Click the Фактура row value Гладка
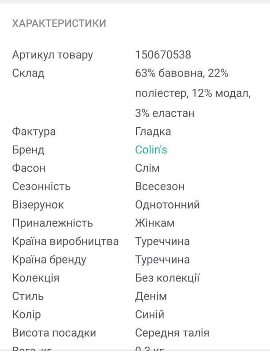Viewport: 270px width, 355px height. point(153,132)
